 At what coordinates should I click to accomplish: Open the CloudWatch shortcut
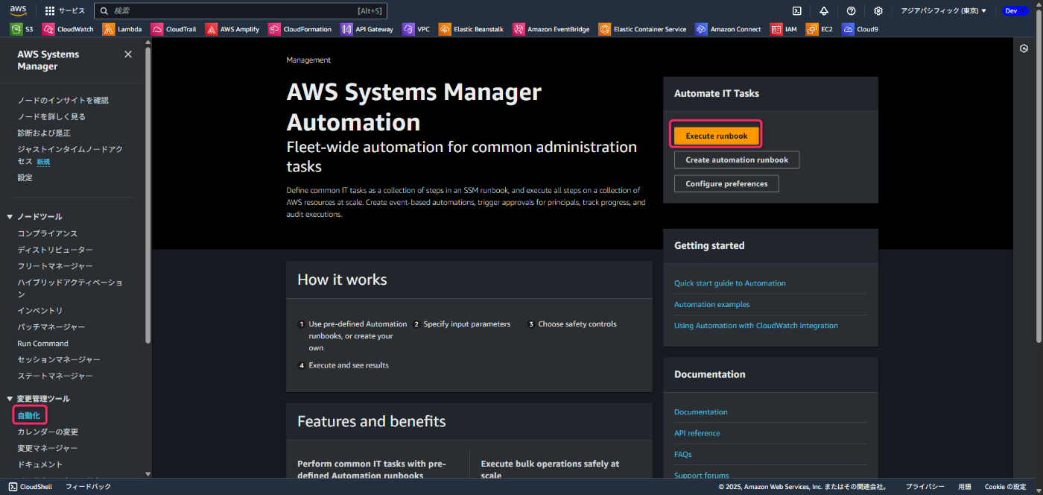[x=68, y=29]
